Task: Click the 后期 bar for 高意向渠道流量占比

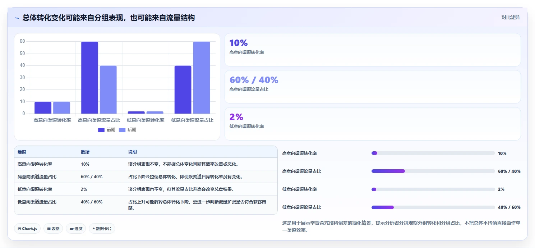Action: tap(108, 90)
